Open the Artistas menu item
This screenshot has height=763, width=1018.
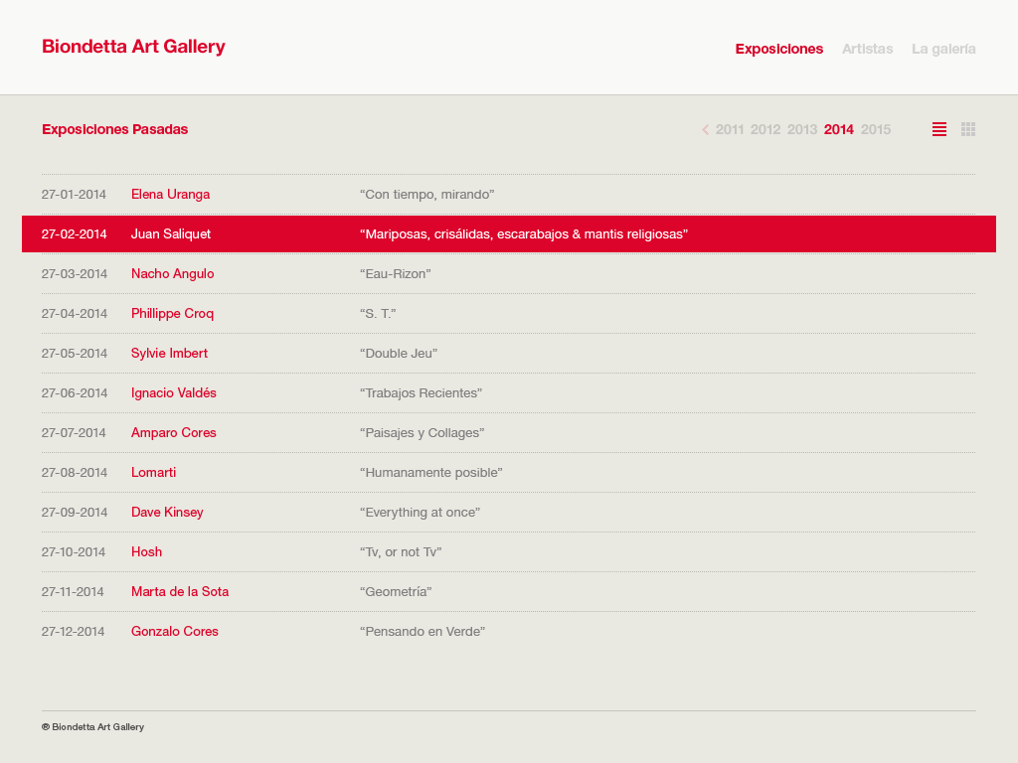click(x=867, y=49)
